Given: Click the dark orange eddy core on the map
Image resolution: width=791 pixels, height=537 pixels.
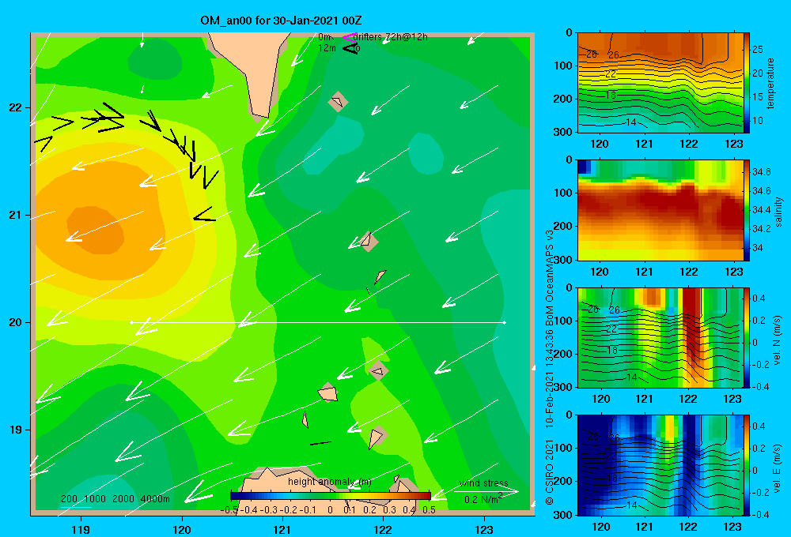Looking at the screenshot, I should [95, 230].
